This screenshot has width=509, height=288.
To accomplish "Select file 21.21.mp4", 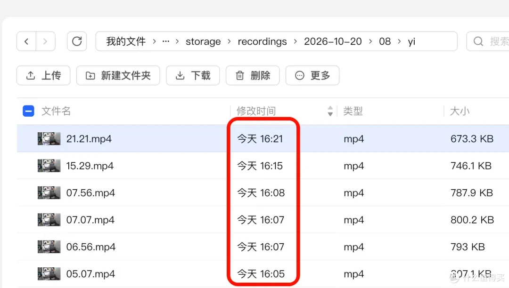I will click(x=89, y=139).
